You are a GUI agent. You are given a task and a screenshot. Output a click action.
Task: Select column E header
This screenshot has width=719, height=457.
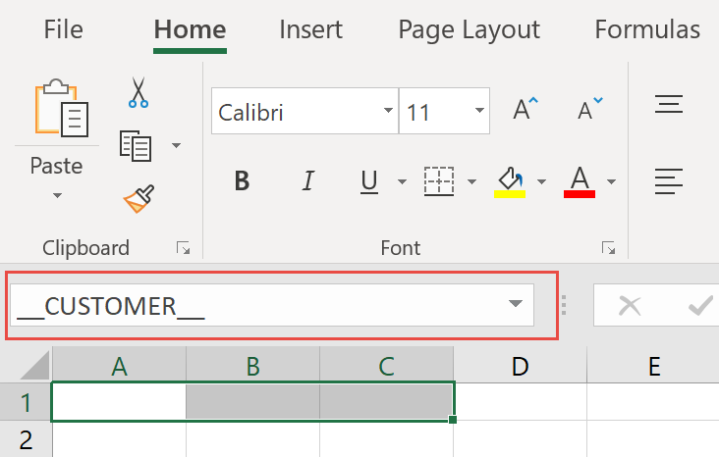click(x=653, y=366)
